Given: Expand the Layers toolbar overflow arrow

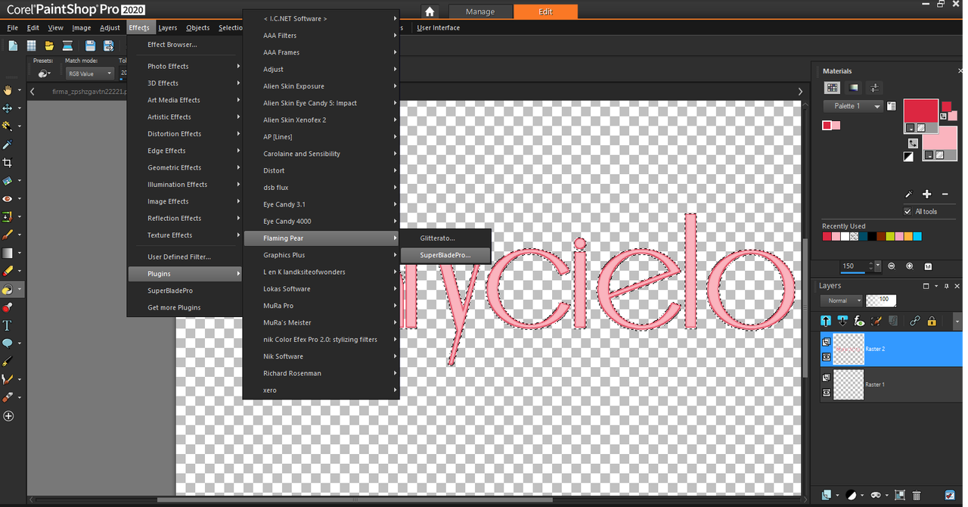Looking at the screenshot, I should (x=957, y=322).
